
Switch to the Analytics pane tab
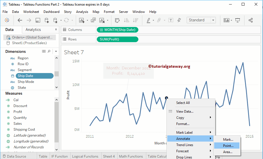click(33, 29)
